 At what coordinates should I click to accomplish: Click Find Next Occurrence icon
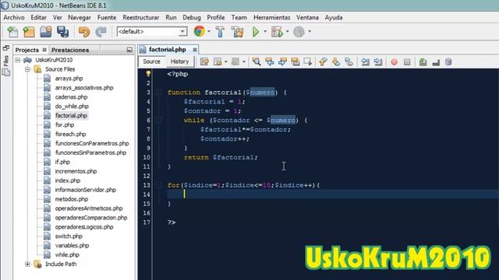pyautogui.click(x=282, y=61)
